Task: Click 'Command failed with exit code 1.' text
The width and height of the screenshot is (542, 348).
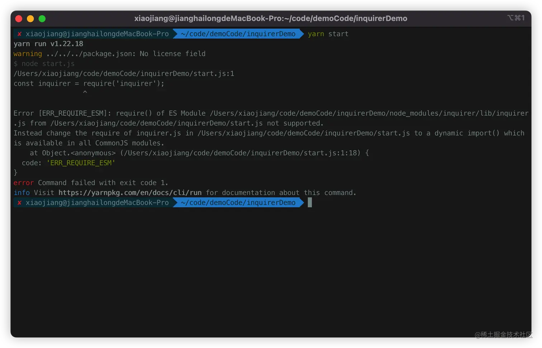Action: pos(103,183)
